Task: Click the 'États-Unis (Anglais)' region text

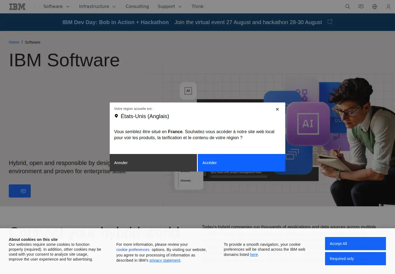Action: [x=145, y=116]
